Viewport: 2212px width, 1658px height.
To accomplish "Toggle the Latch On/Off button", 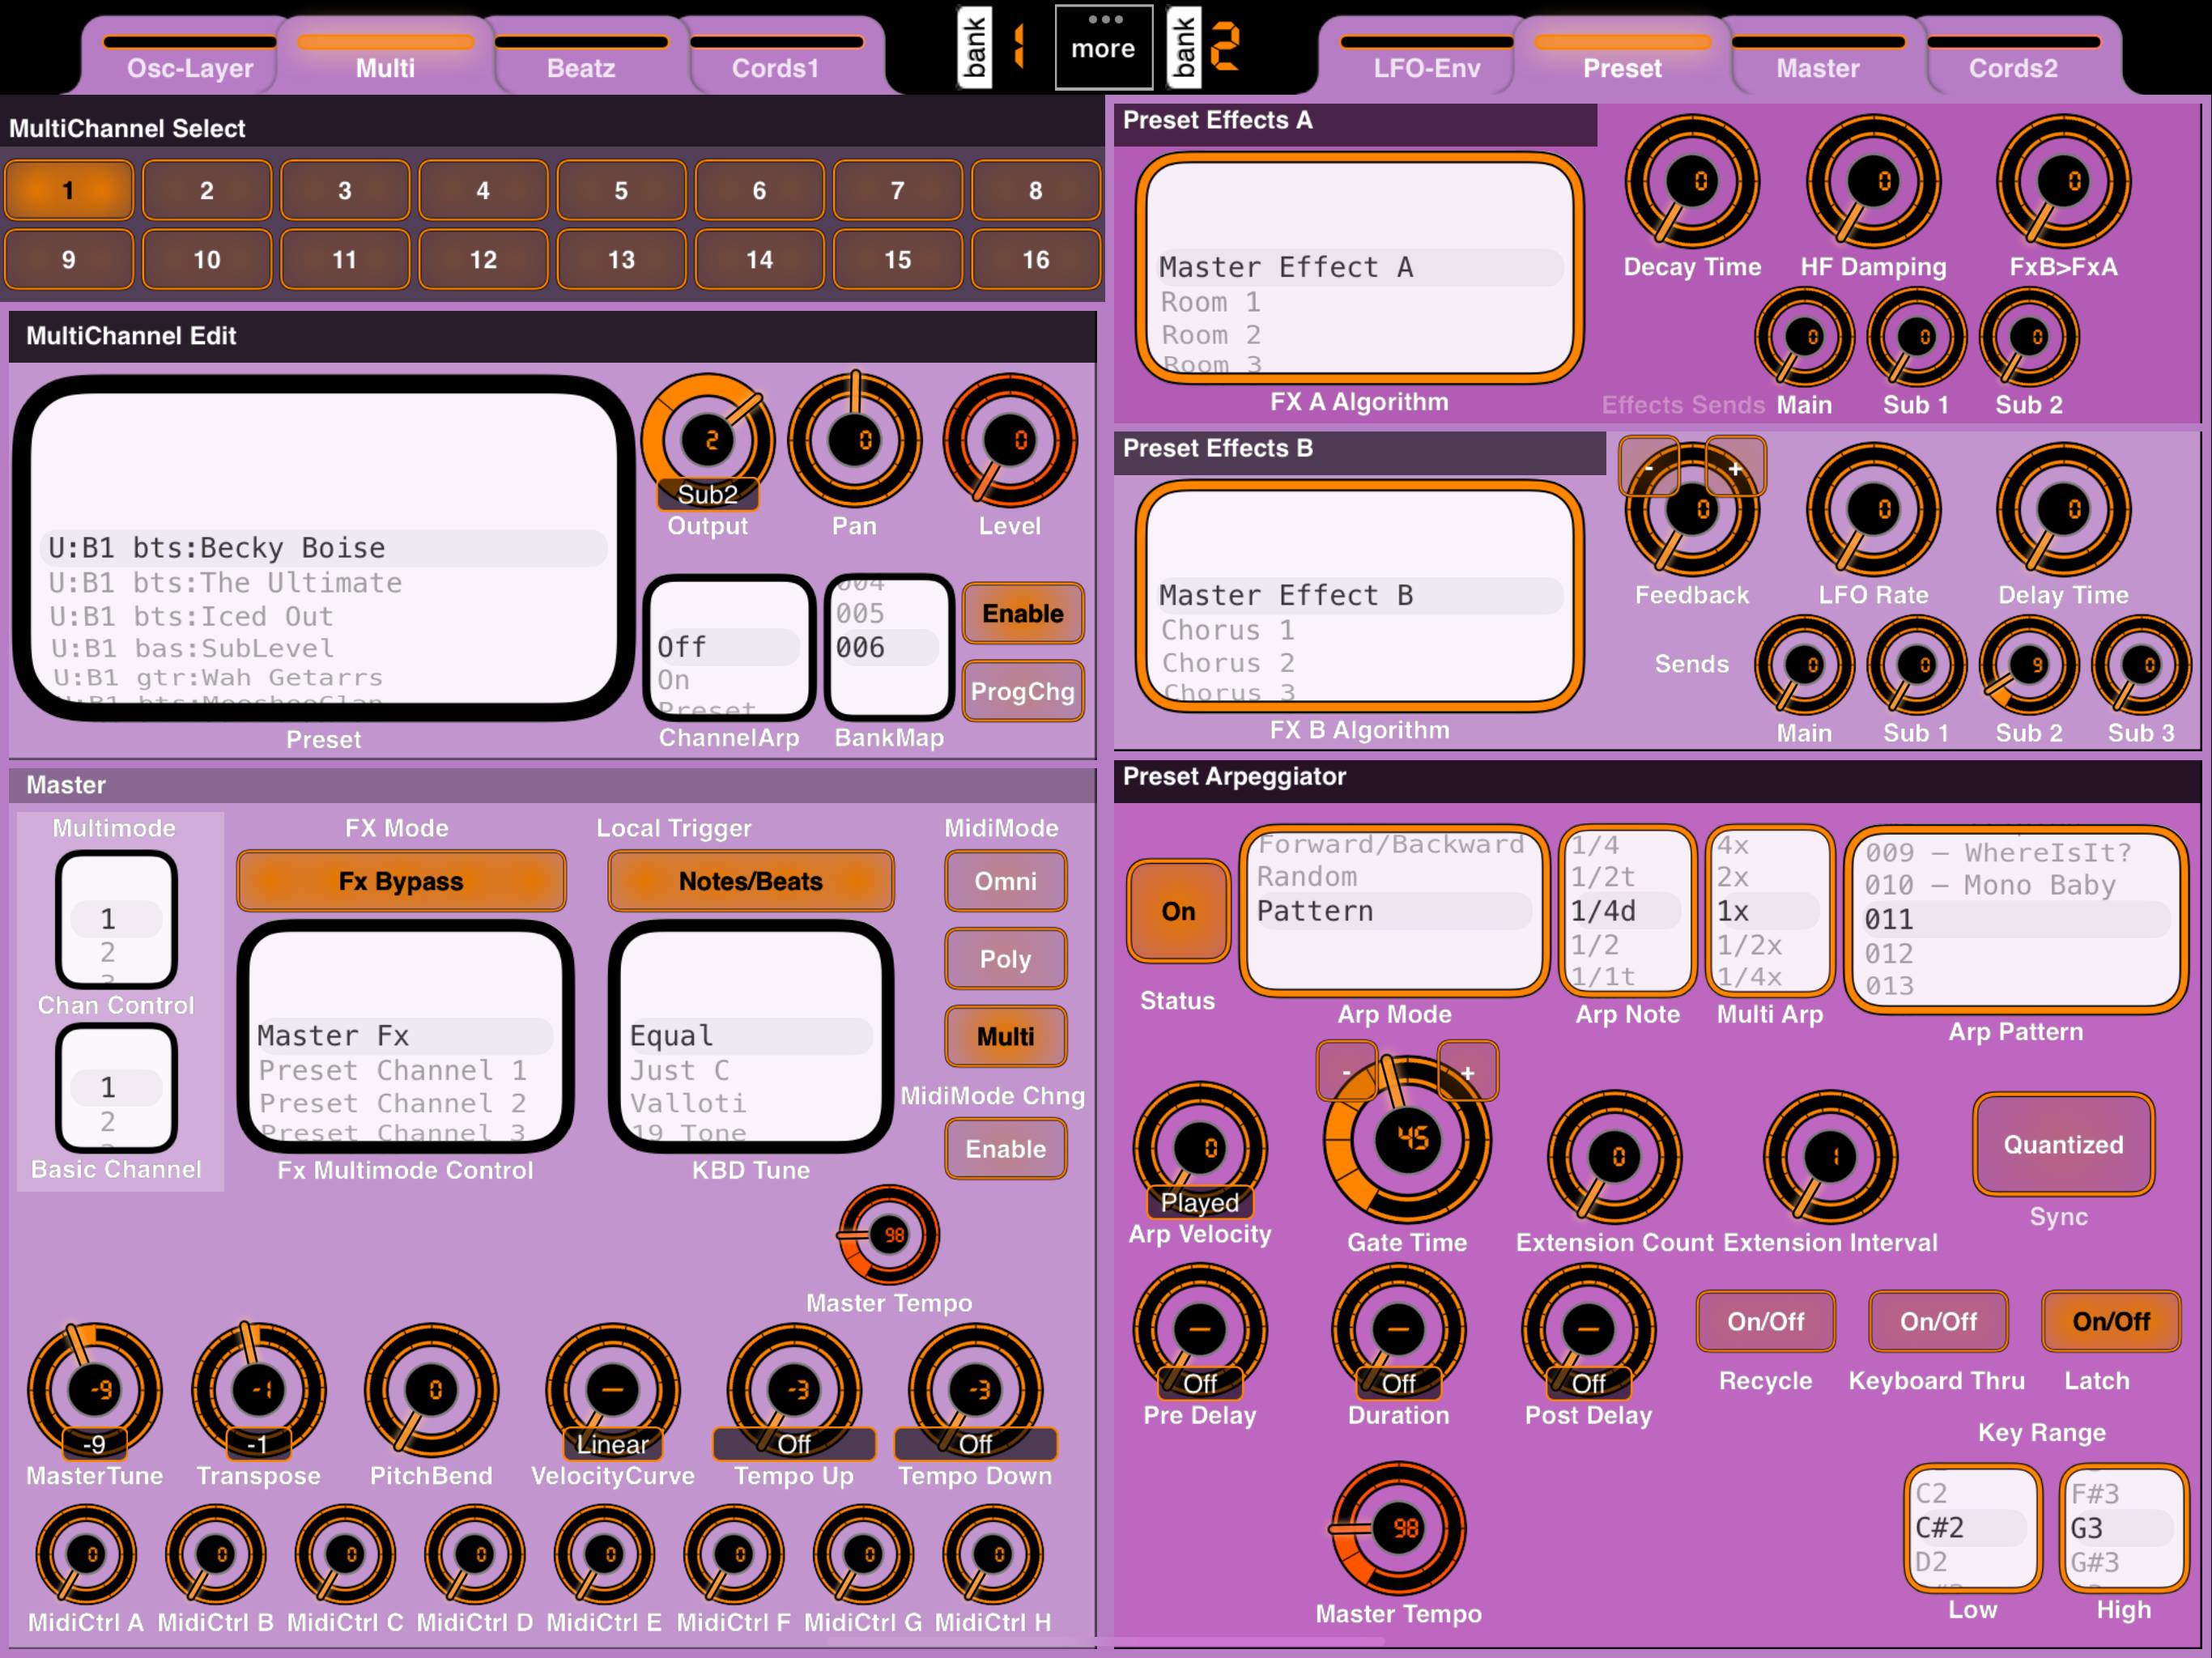I will pos(2111,1321).
